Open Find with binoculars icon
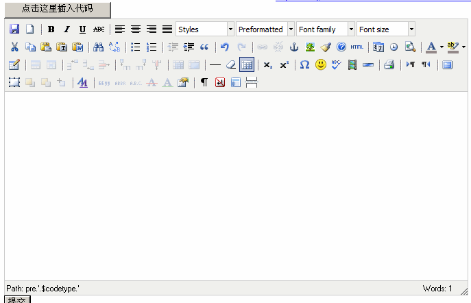Screen dimensions: 471x303 tap(98, 47)
